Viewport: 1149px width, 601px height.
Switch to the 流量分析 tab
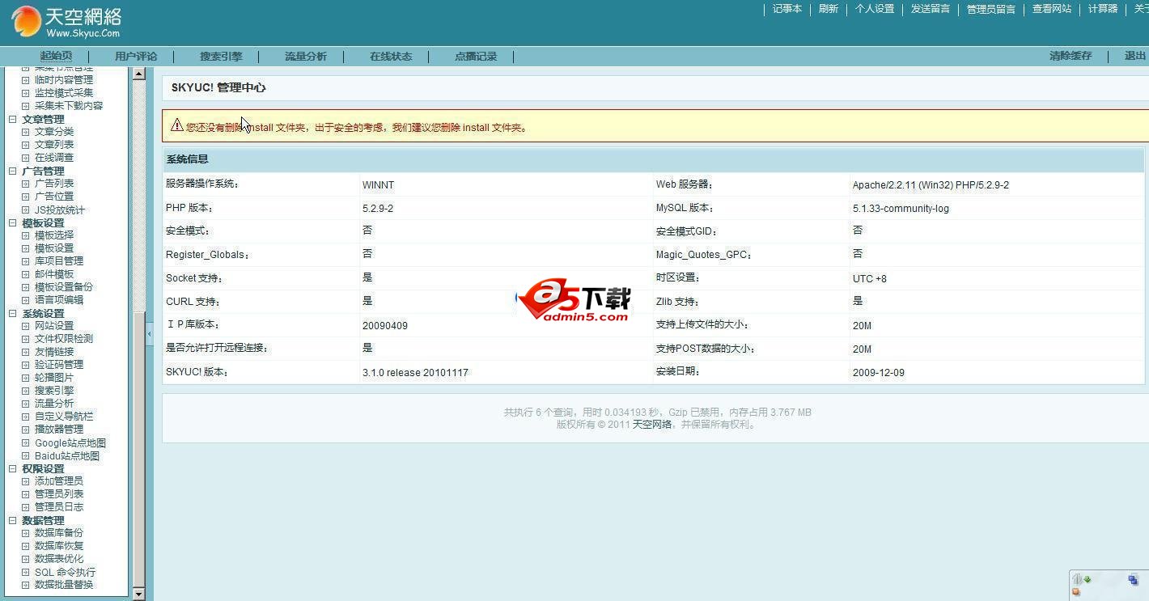click(x=305, y=57)
